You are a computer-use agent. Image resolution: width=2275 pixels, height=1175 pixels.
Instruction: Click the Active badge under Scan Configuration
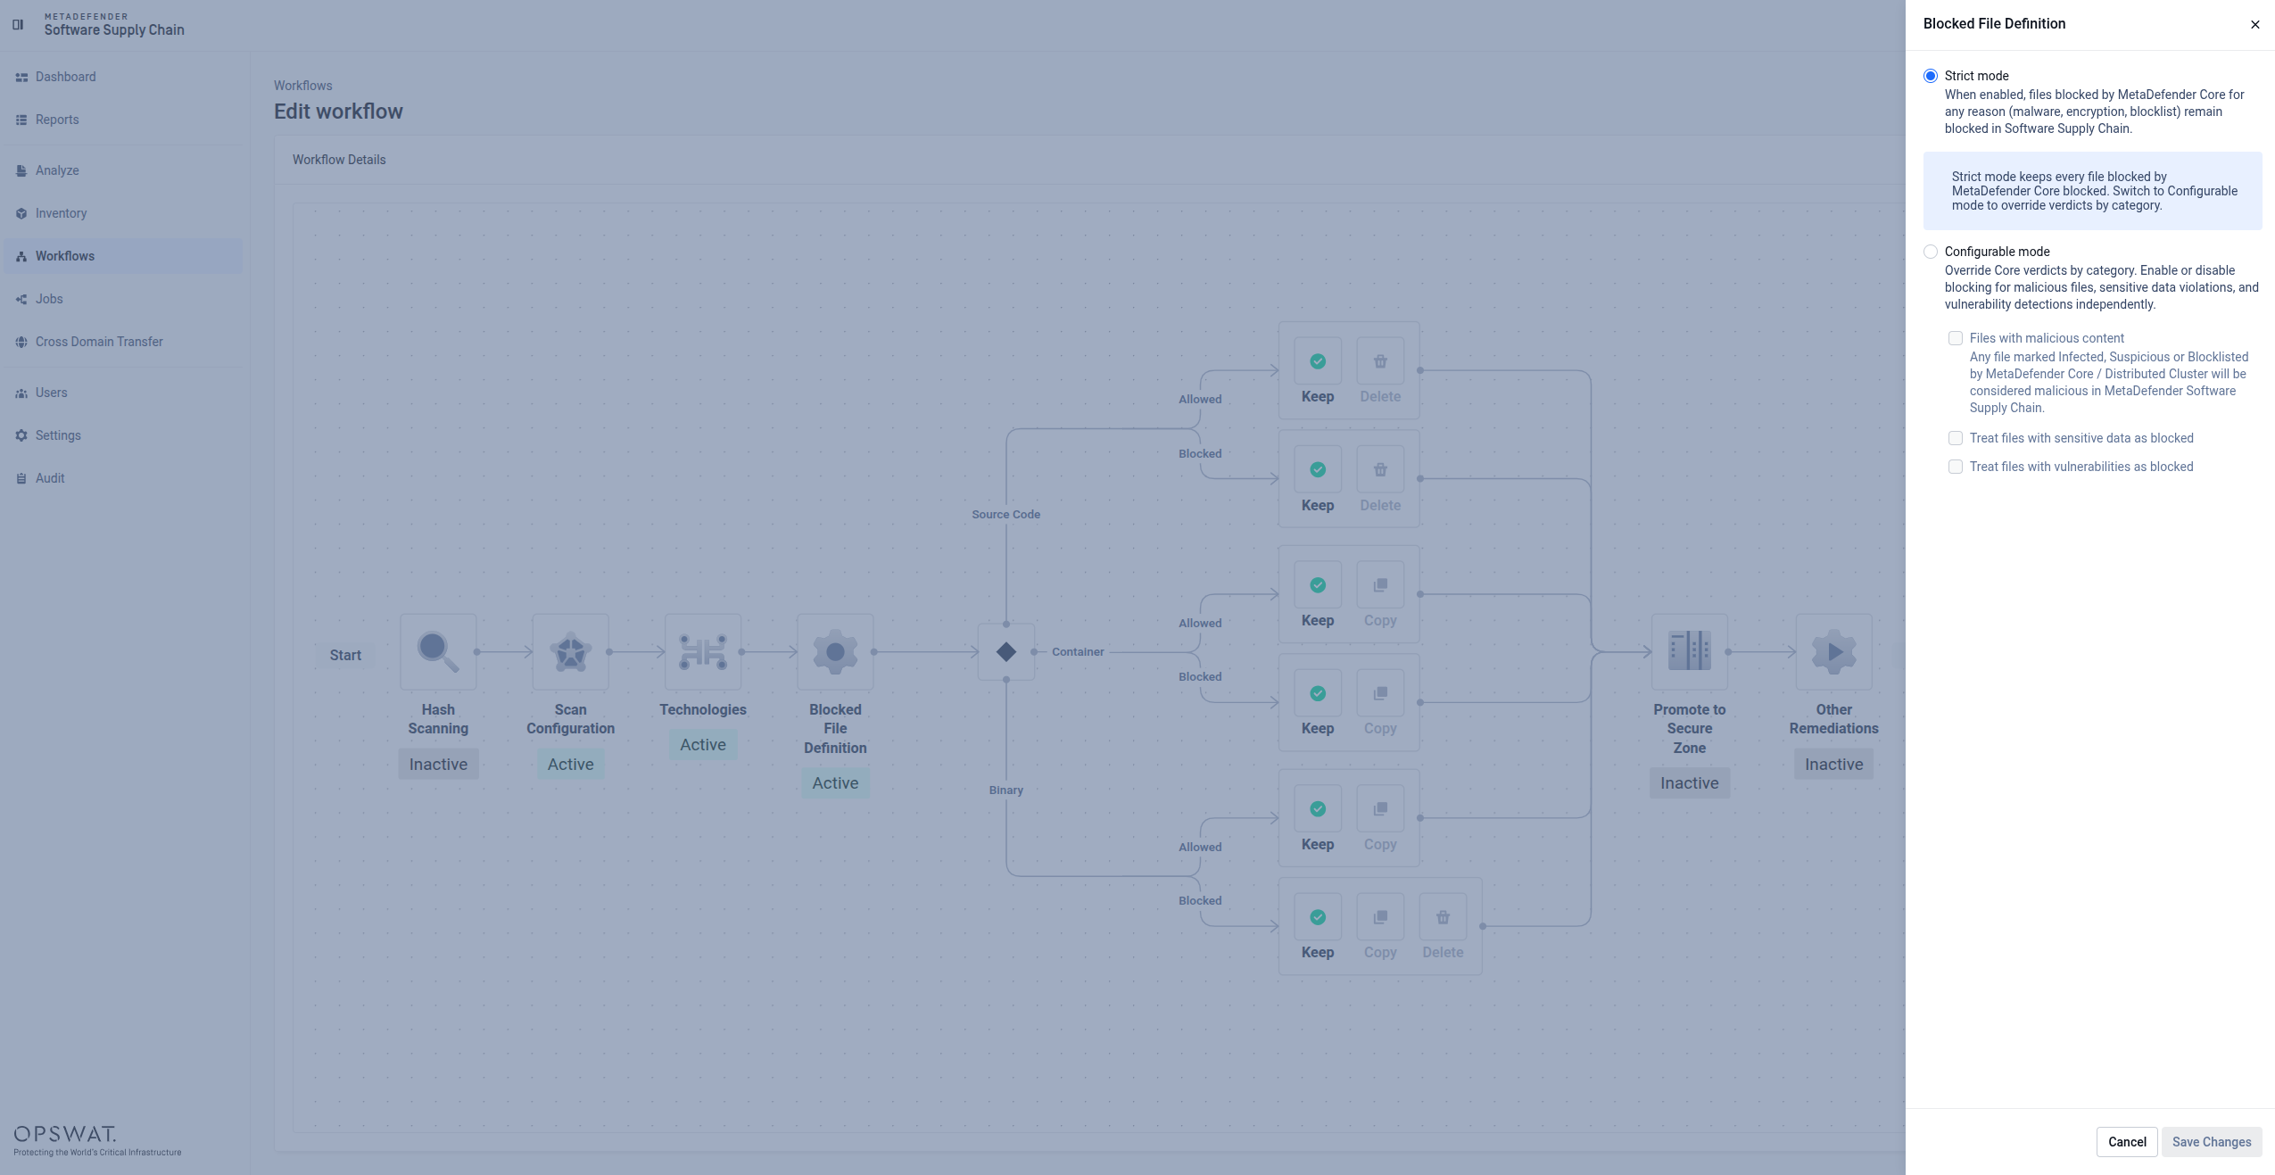pyautogui.click(x=571, y=765)
